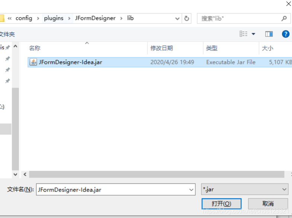Screen dimensions: 292x218
Task: Open the view layout options icon
Action: click(x=243, y=34)
